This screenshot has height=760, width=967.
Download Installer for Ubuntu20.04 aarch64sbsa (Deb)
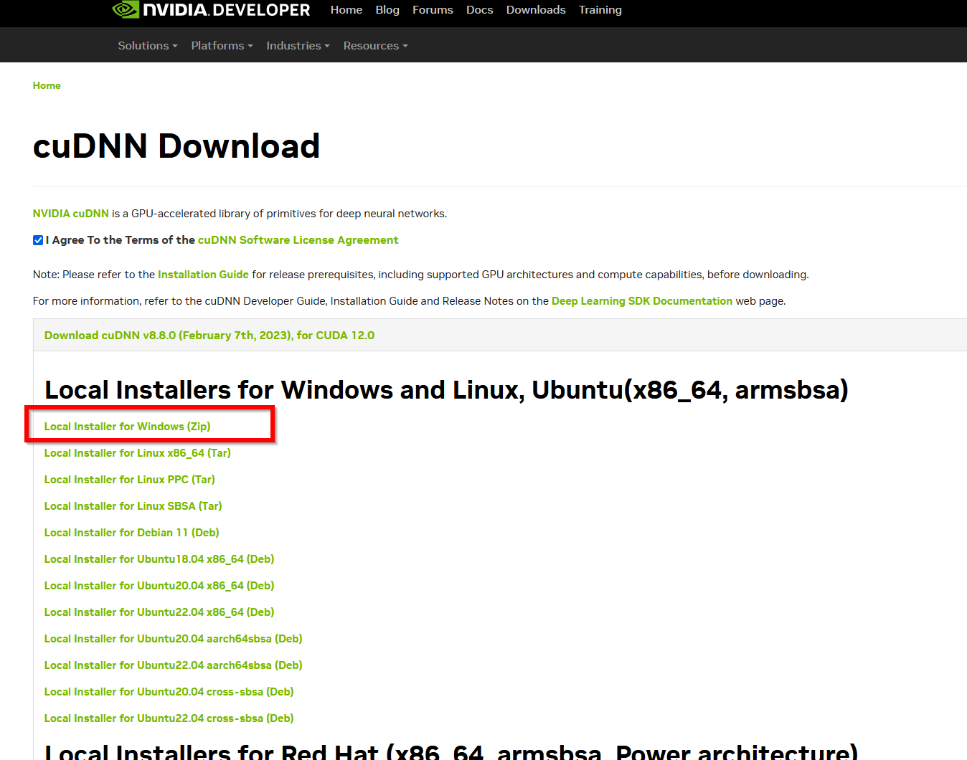pyautogui.click(x=174, y=639)
